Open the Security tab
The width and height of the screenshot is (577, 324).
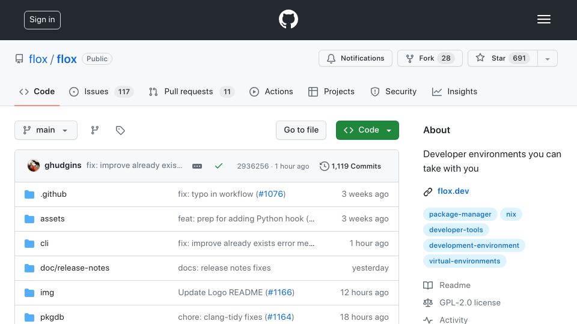pos(393,91)
